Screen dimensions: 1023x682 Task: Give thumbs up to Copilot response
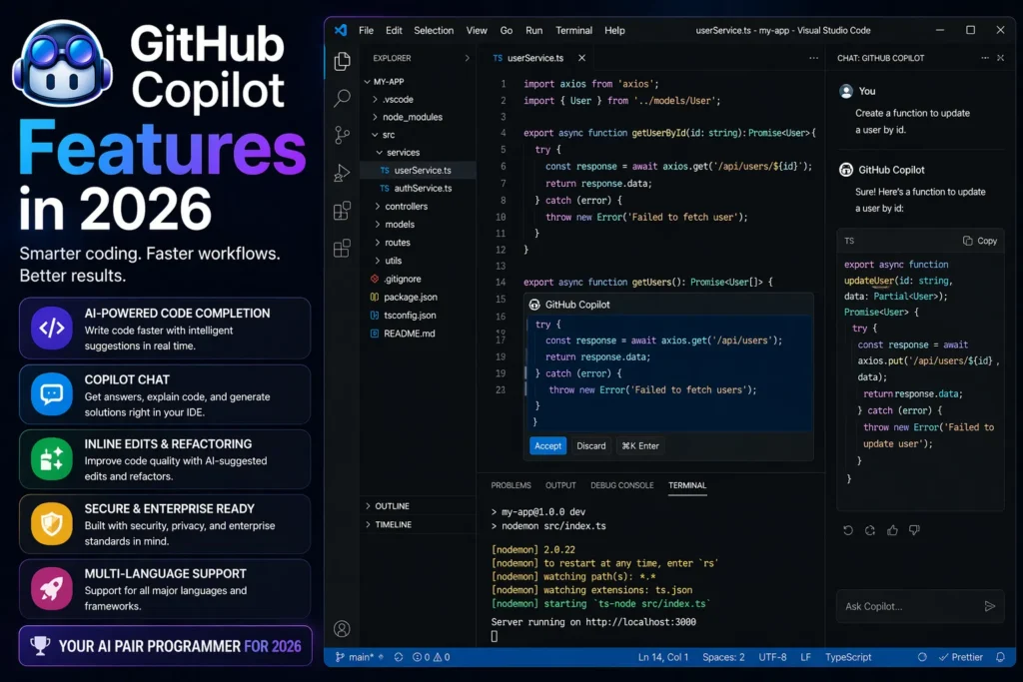[x=892, y=530]
